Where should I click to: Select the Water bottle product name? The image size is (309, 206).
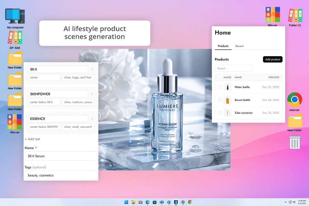coord(242,87)
